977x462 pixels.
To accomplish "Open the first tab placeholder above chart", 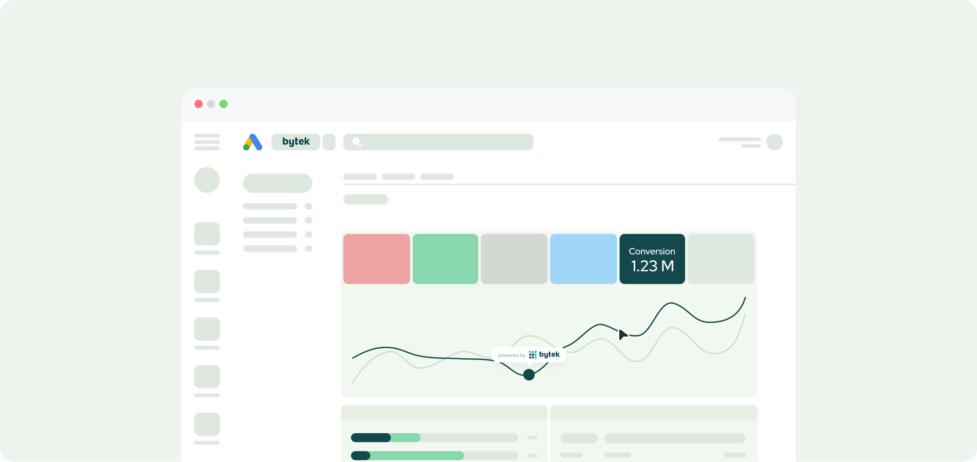I will point(360,176).
